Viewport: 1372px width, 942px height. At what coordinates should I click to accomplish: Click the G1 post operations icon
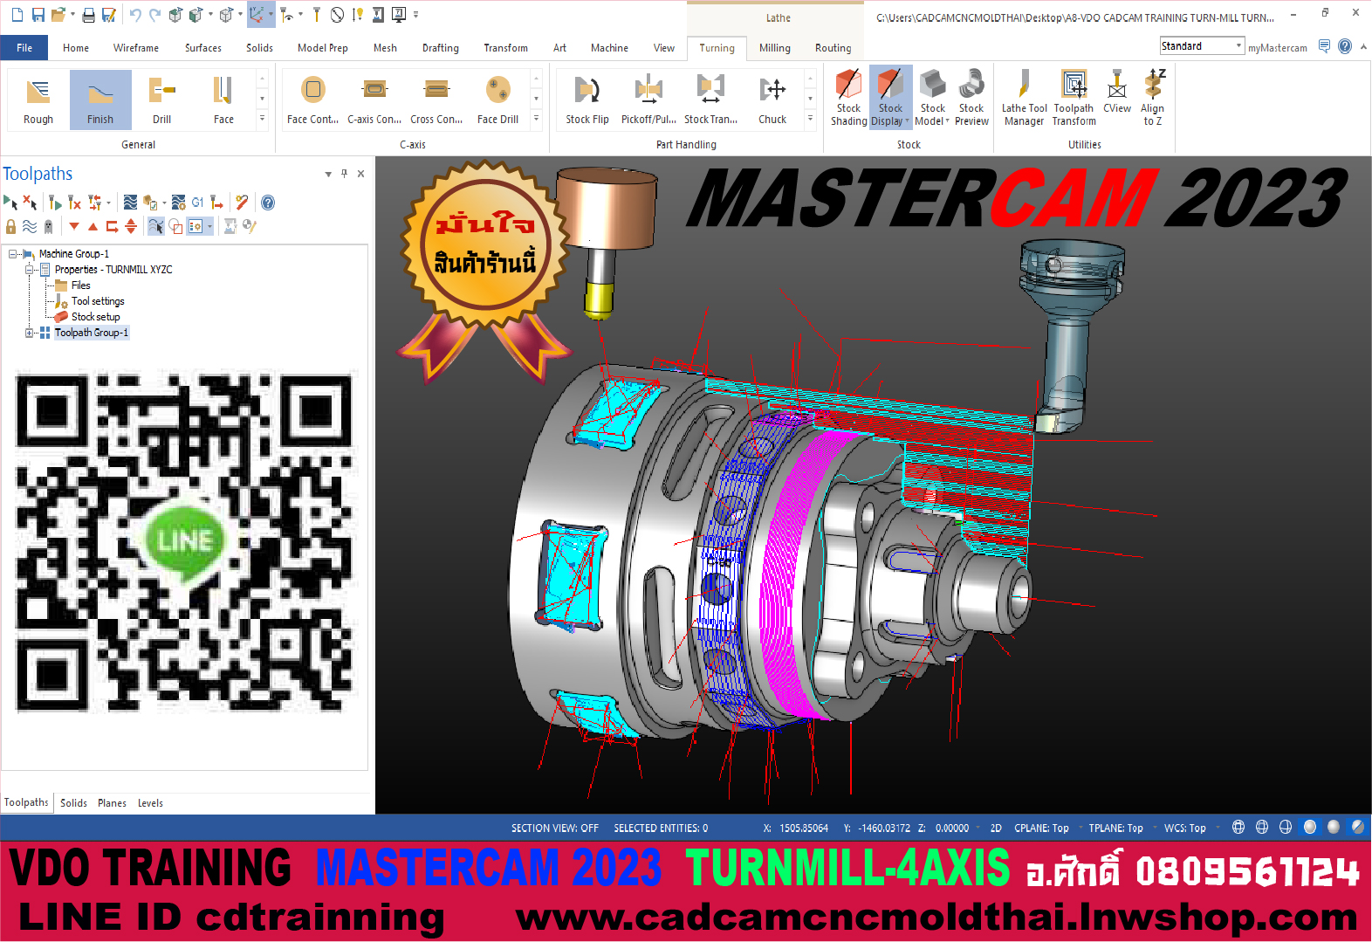click(x=197, y=203)
